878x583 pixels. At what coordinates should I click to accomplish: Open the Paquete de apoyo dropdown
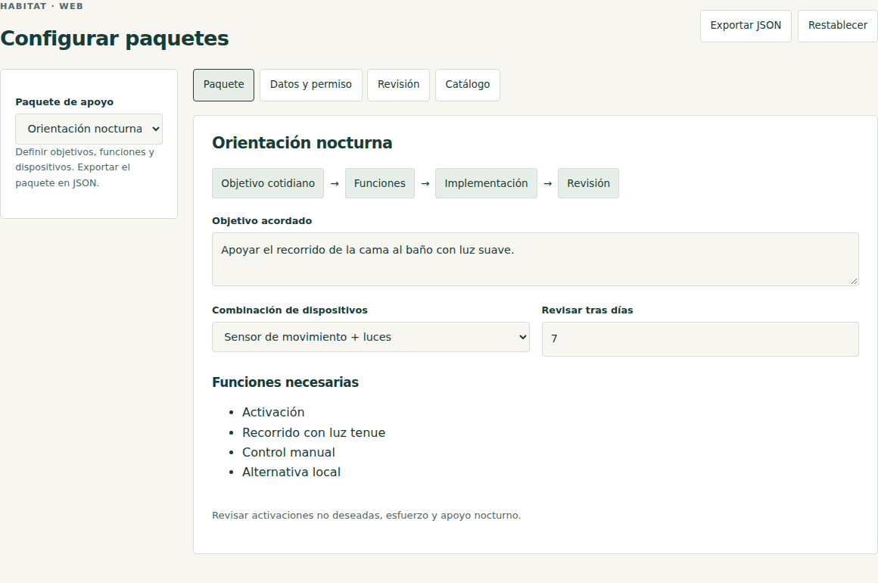89,129
